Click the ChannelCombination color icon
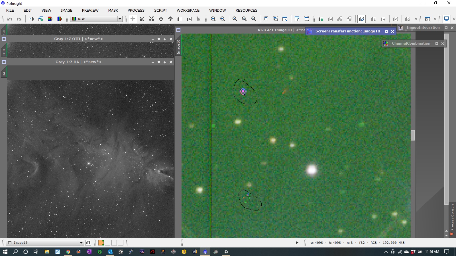Image resolution: width=456 pixels, height=256 pixels. point(386,44)
